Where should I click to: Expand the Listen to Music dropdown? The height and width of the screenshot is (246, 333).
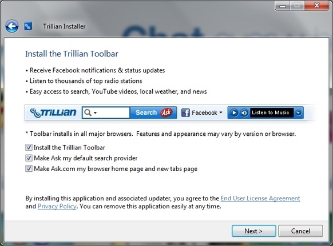[x=298, y=112]
